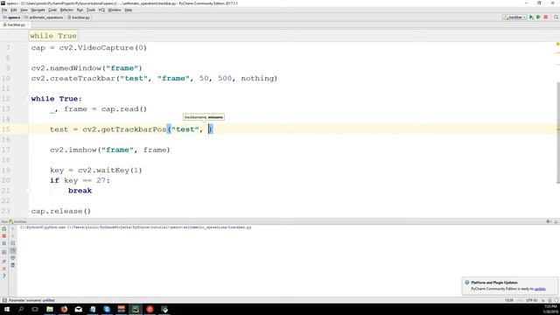Viewport: 560px width, 315px height.
Task: Click the cv2.createTrackbar line
Action: 154,79
